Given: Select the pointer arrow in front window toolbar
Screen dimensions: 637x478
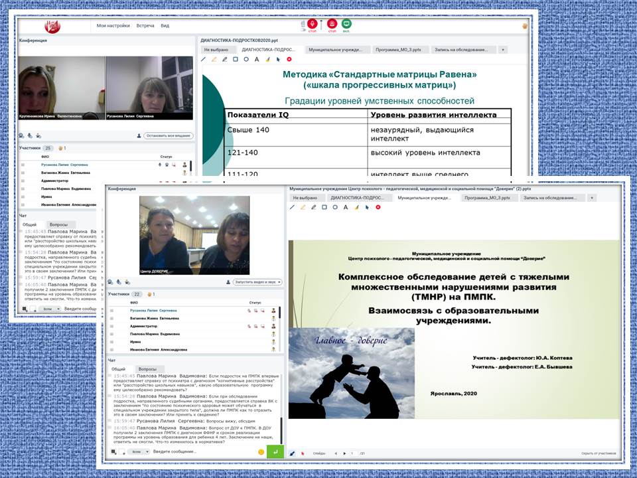Looking at the screenshot, I should (x=367, y=207).
